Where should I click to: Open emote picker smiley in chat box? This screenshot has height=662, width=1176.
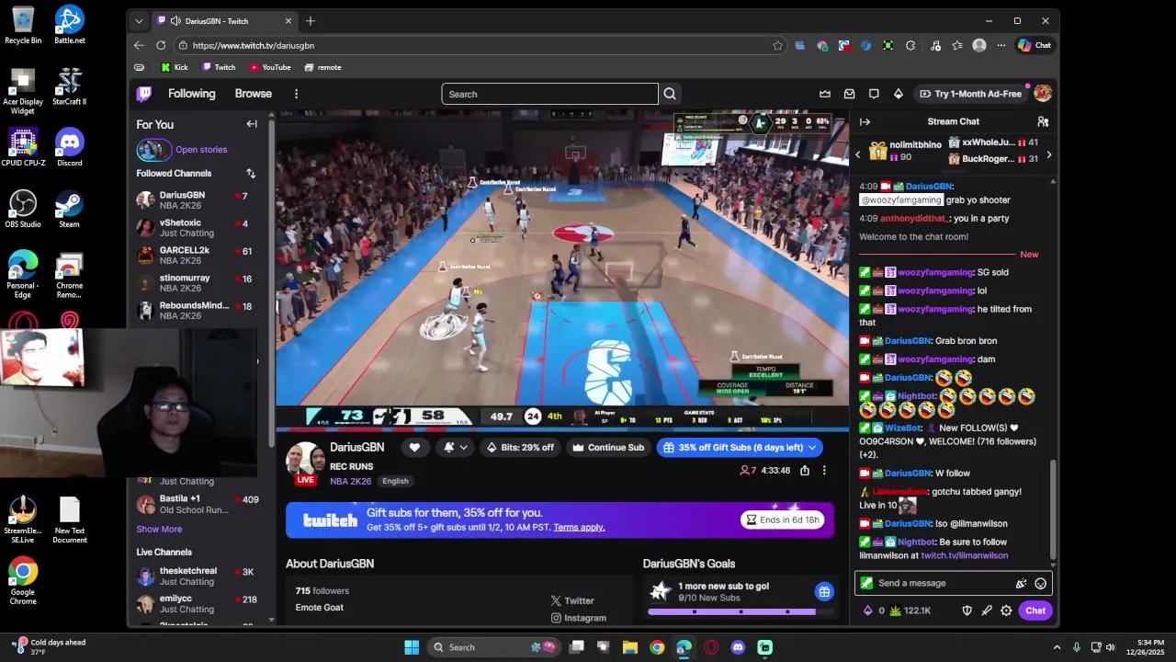point(1041,583)
